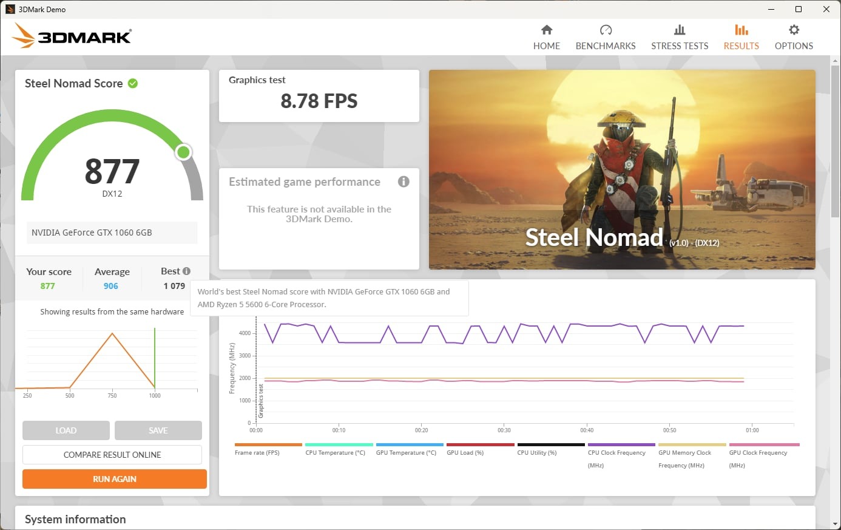Click the 3DMark Demo title bar icon

click(10, 9)
